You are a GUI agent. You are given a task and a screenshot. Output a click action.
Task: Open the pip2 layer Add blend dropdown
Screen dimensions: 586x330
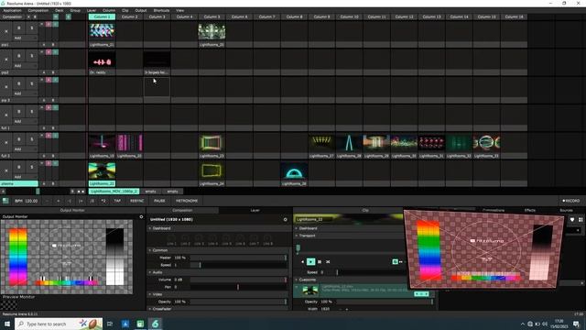[25, 65]
